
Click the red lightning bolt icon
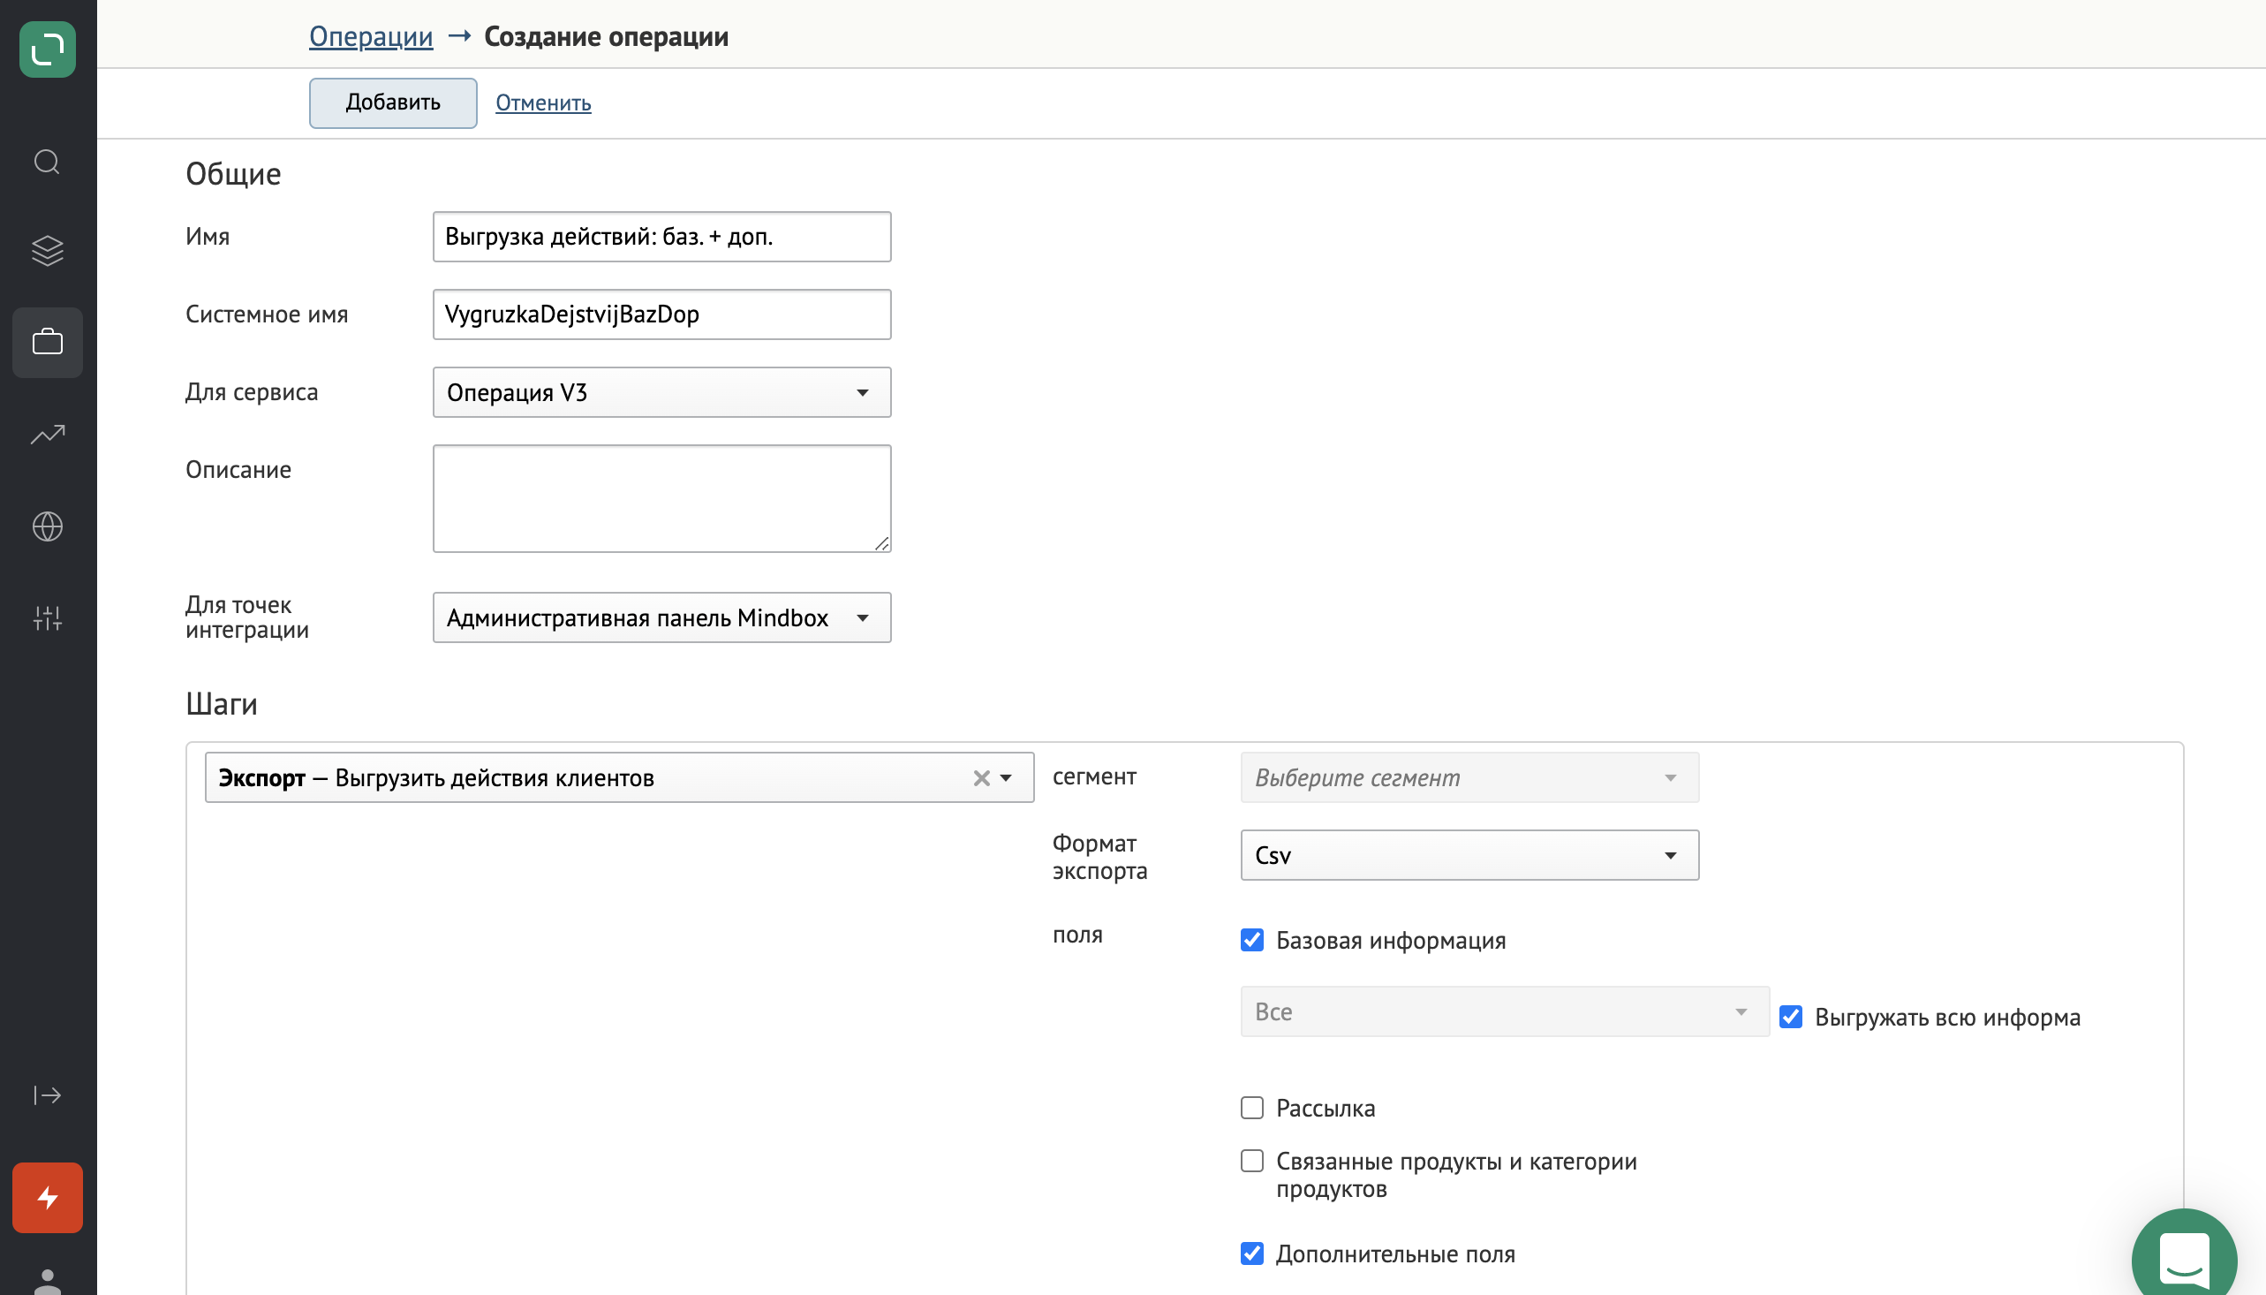(47, 1197)
